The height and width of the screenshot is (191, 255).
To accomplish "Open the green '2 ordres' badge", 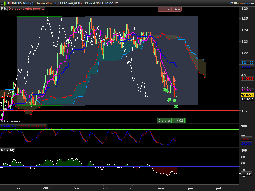I will tap(164, 121).
